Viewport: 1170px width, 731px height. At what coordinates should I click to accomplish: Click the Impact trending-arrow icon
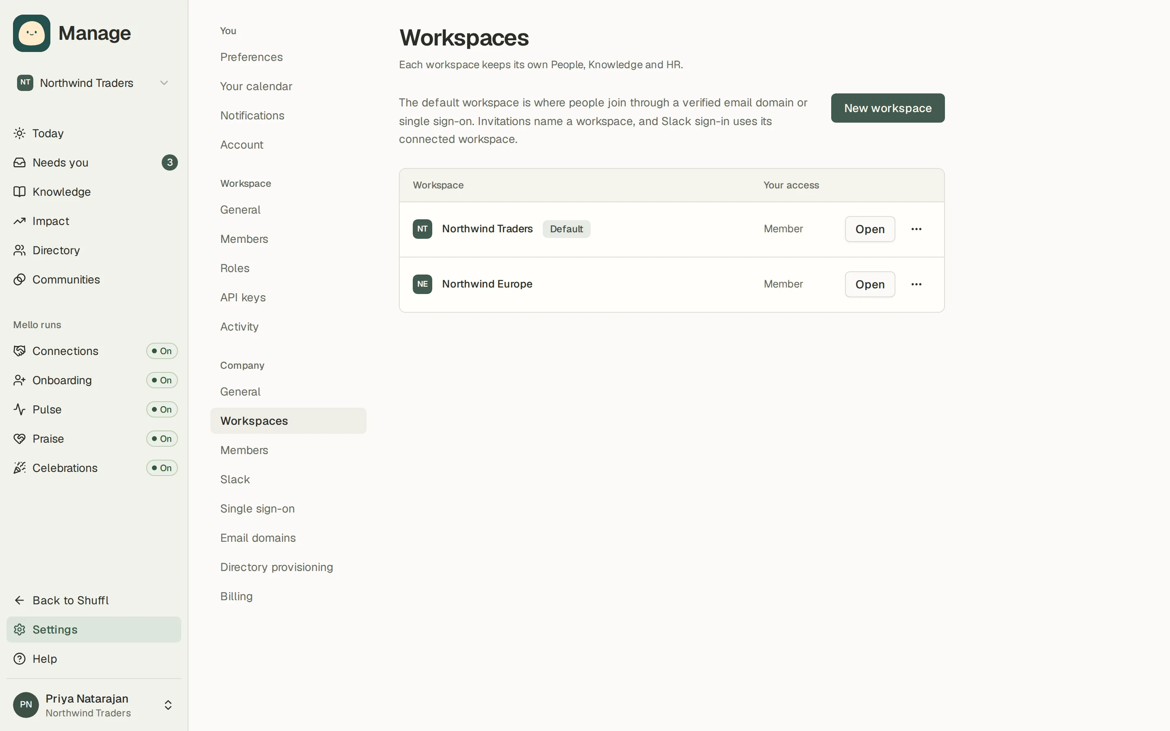point(19,221)
